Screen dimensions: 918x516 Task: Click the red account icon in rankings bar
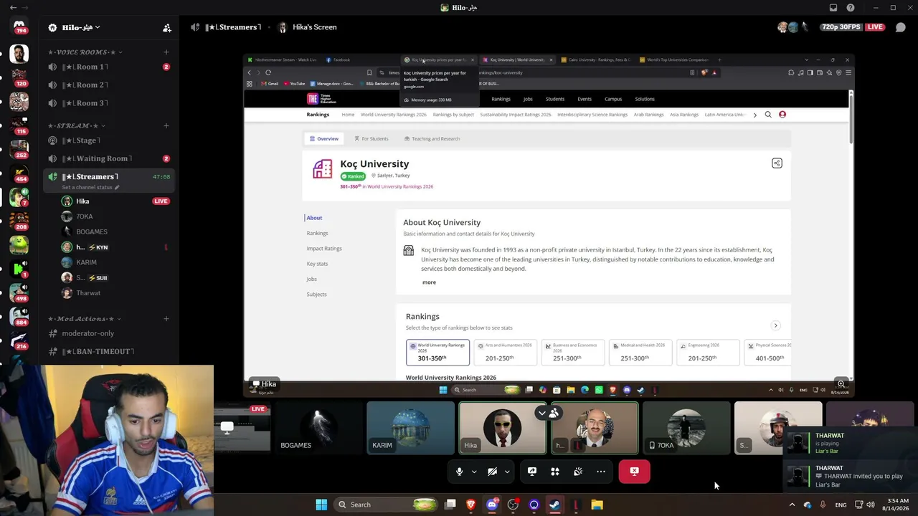tap(782, 115)
